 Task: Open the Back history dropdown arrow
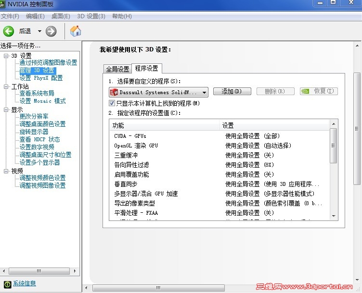pos(39,31)
